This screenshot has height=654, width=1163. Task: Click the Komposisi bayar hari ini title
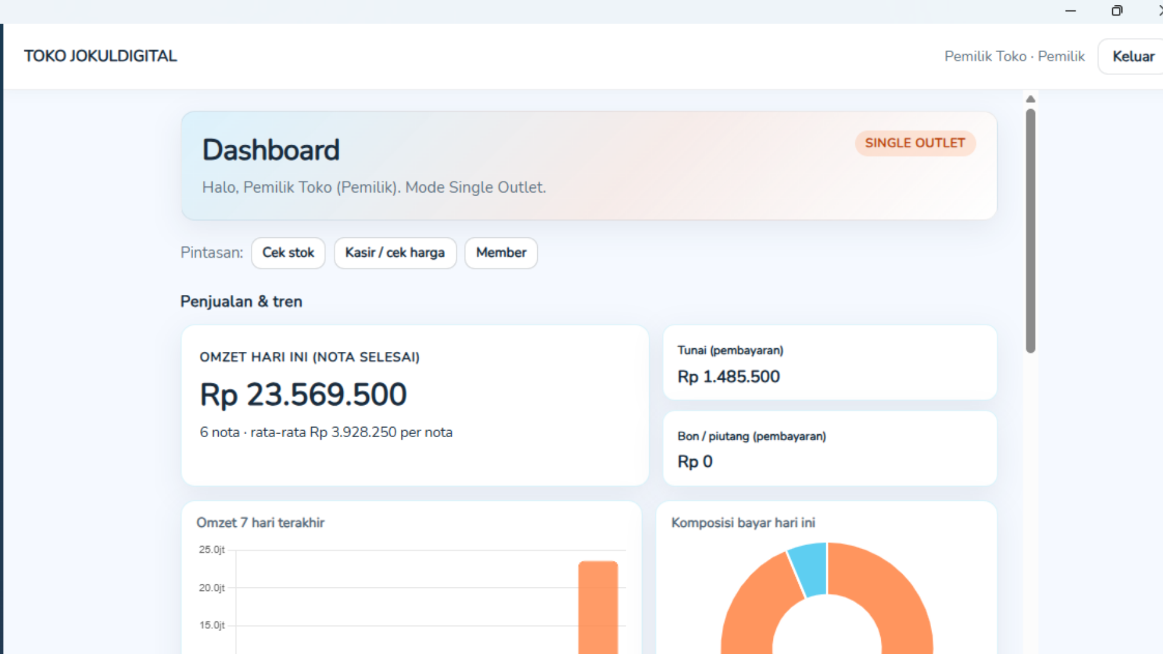743,523
